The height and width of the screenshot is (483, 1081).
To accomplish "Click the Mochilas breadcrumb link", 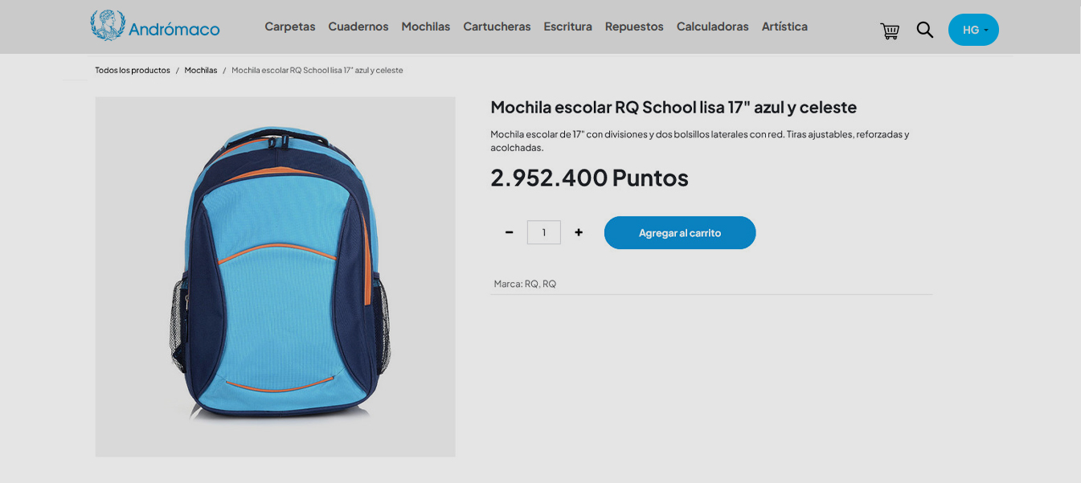I will (201, 71).
